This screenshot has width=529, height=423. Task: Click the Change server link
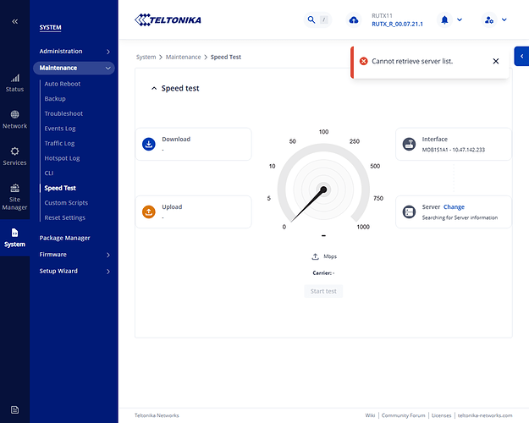click(x=454, y=207)
